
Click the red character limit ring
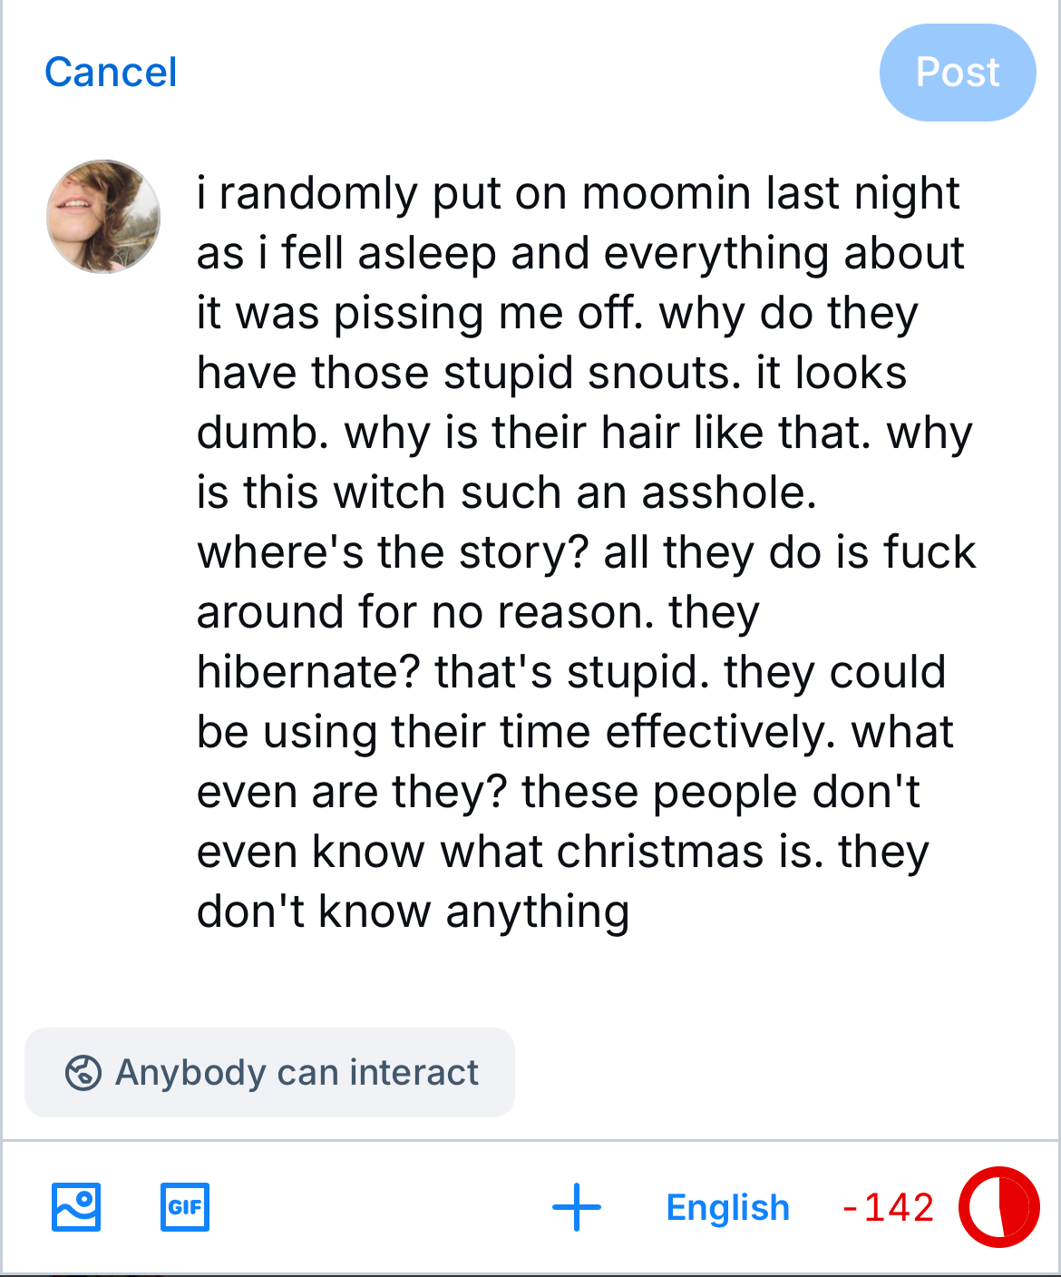pyautogui.click(x=999, y=1207)
